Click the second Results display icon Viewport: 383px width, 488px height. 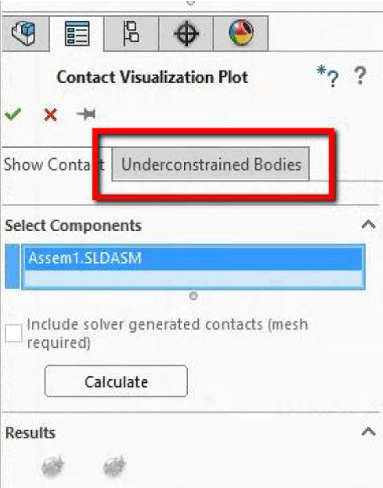[114, 466]
